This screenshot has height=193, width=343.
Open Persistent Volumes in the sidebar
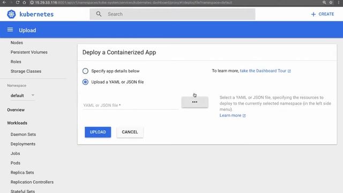click(29, 52)
